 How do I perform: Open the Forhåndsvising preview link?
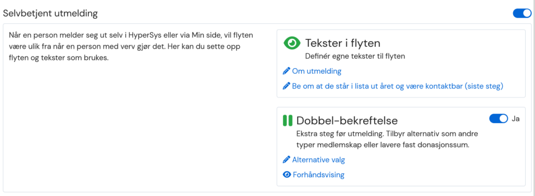[319, 175]
